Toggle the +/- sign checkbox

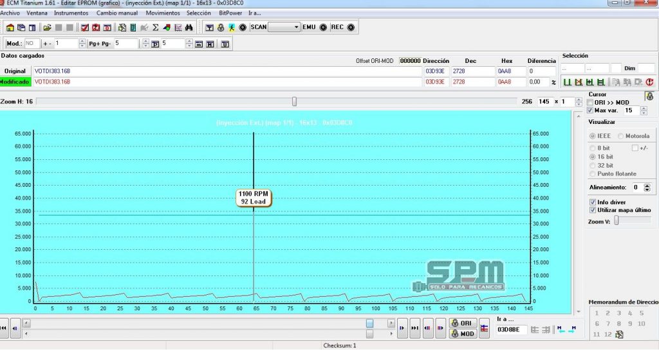click(635, 148)
